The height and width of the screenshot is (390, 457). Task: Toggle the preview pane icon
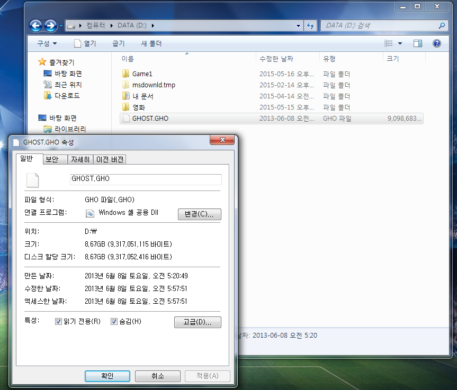coord(418,43)
